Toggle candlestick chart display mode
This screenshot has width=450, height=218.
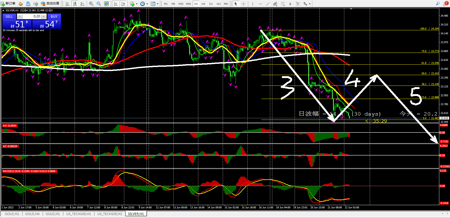coord(75,4)
